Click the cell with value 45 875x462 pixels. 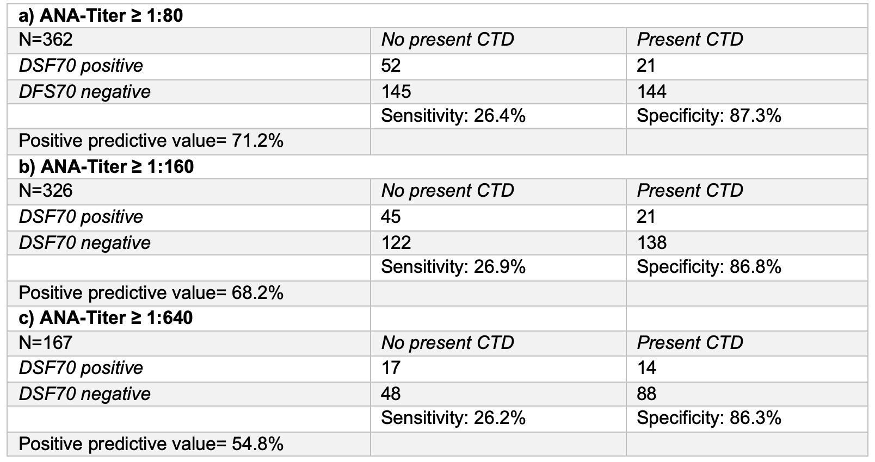[x=391, y=217]
